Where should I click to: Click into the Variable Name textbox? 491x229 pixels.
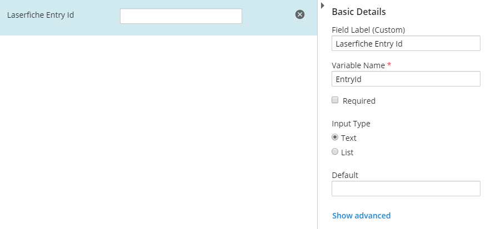[406, 79]
